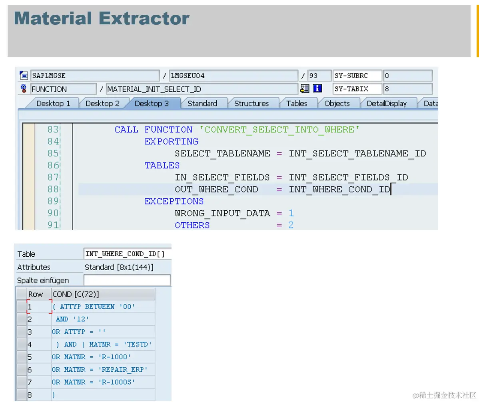Click INT_WHERE_COND_ID variable in the code
Viewport: 479px width, 402px height.
[x=339, y=189]
